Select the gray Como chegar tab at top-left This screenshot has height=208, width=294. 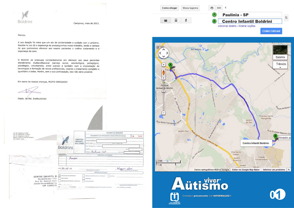pos(170,8)
